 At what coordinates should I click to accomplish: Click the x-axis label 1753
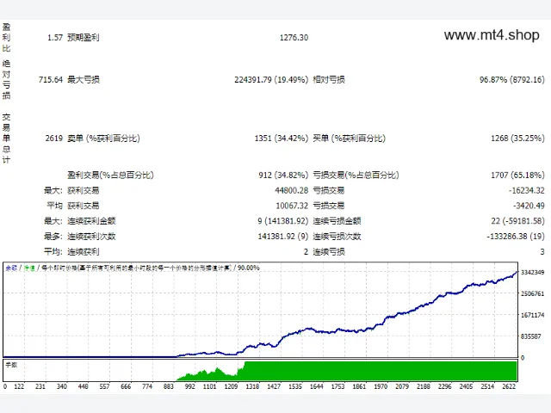(x=337, y=386)
